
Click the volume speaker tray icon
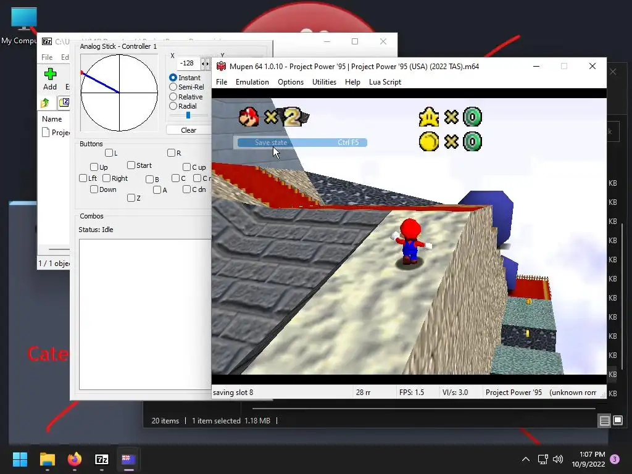(558, 459)
